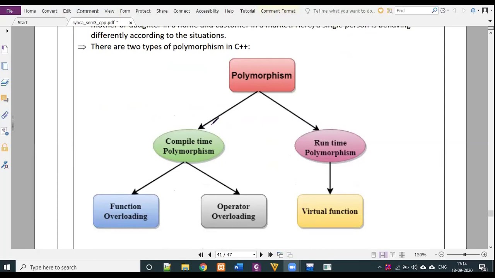Open the Bookmarks panel icon
495x278 pixels.
click(x=5, y=49)
